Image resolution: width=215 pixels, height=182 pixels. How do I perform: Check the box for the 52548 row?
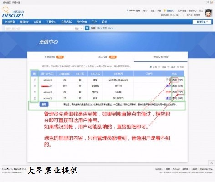pos(35,92)
